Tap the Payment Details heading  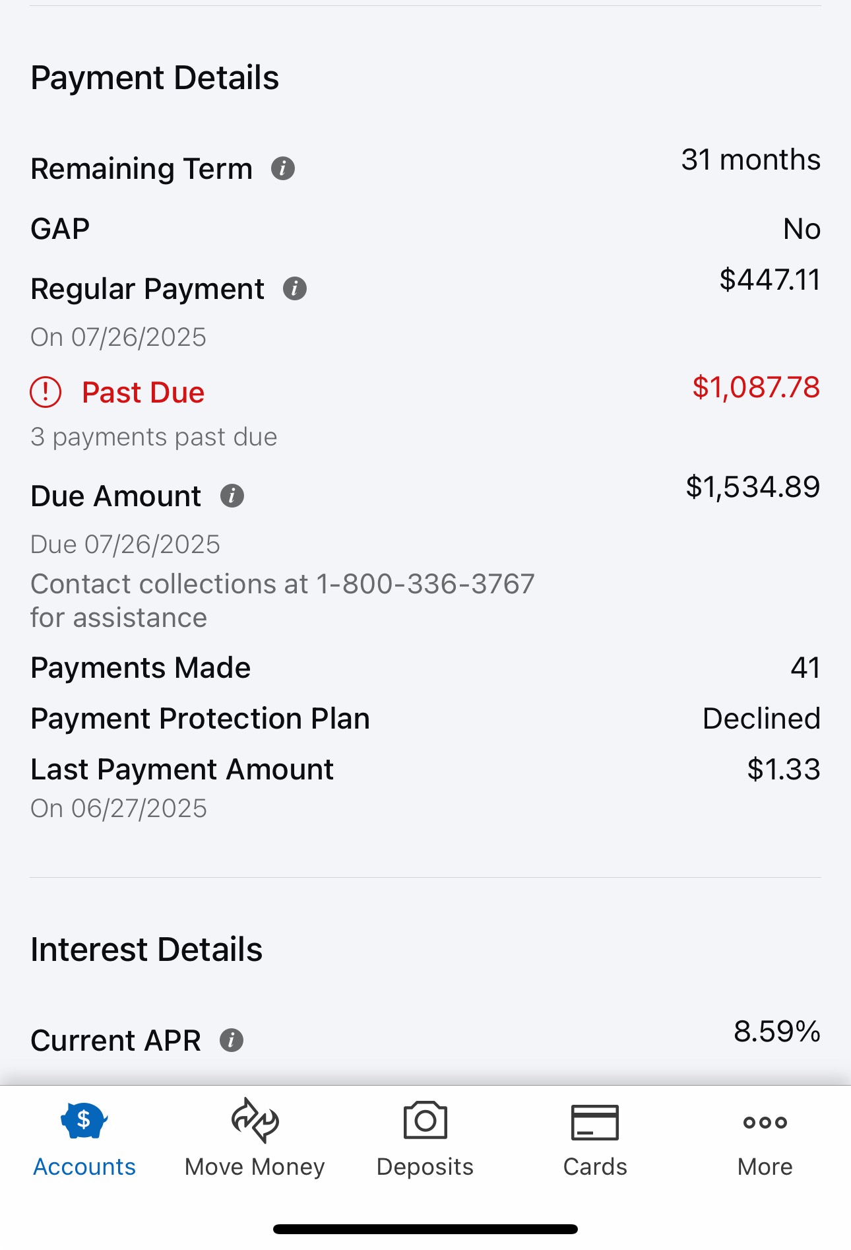point(155,78)
